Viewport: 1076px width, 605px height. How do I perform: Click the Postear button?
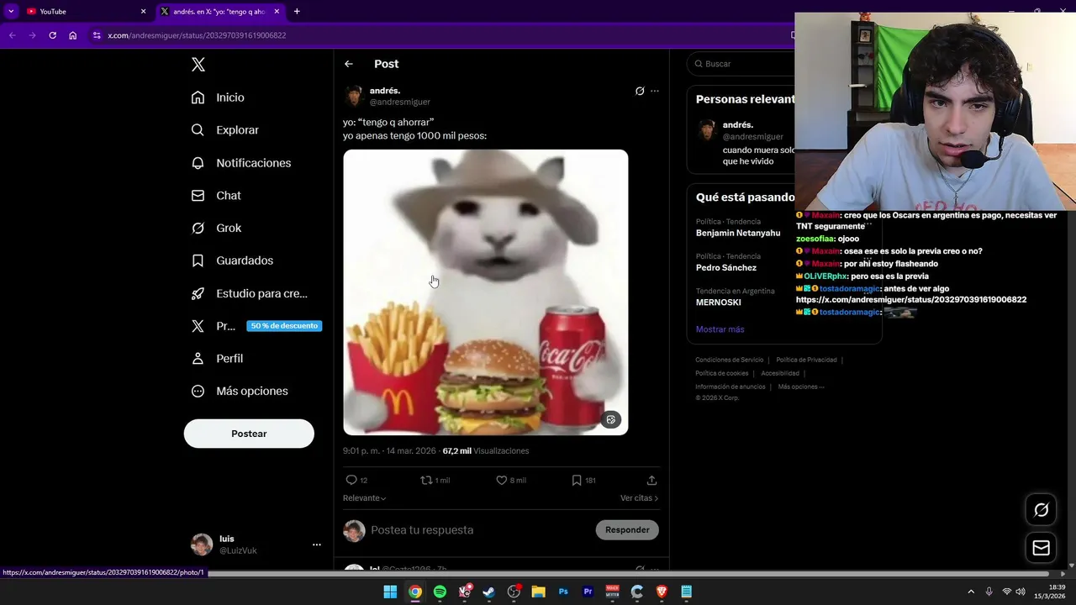[x=249, y=434]
